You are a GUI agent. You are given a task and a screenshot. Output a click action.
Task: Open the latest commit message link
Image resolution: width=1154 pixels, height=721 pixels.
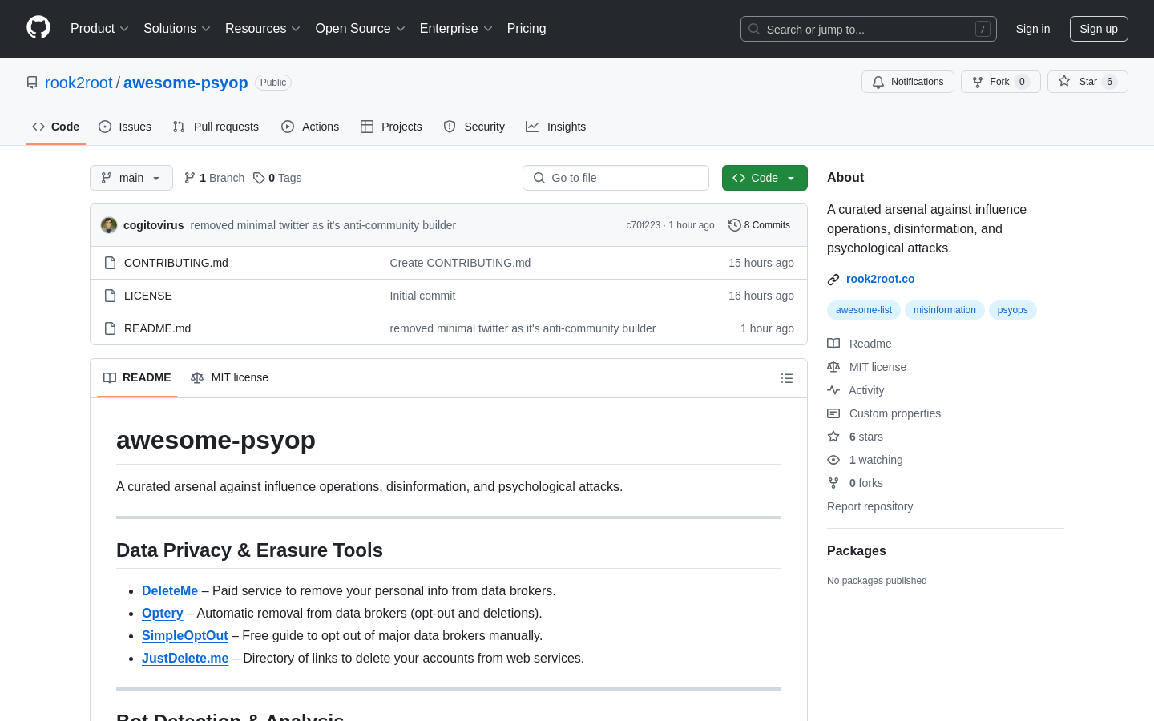(323, 225)
